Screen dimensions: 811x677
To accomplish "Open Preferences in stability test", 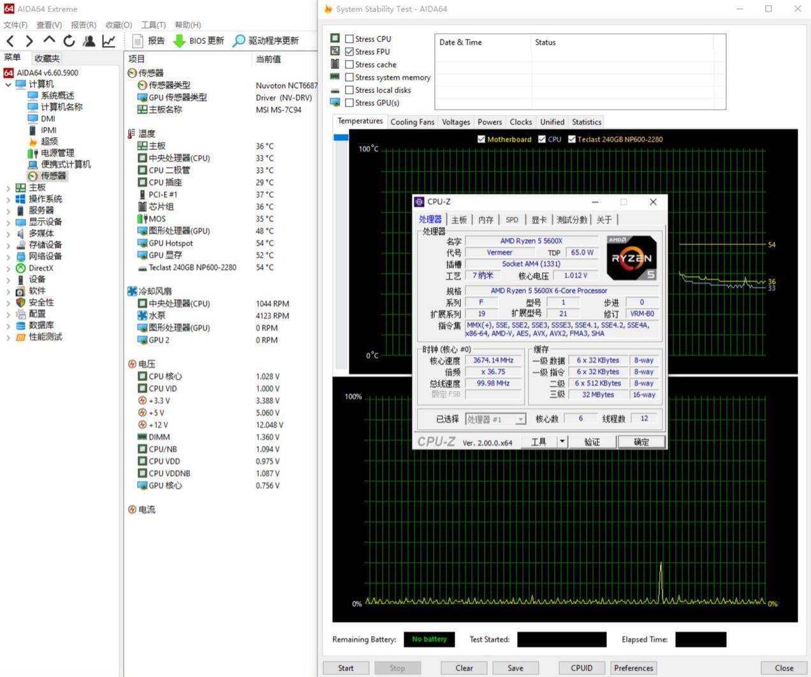I will [633, 668].
